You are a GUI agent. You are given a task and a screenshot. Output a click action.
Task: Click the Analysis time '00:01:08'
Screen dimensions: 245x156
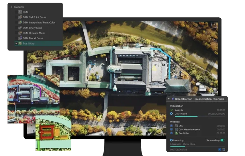coord(221,110)
